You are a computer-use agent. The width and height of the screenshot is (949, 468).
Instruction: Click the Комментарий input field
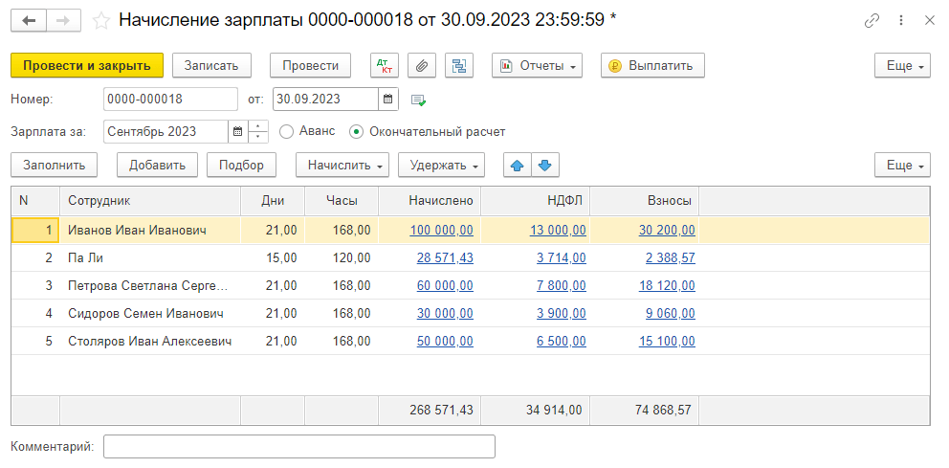pyautogui.click(x=298, y=447)
